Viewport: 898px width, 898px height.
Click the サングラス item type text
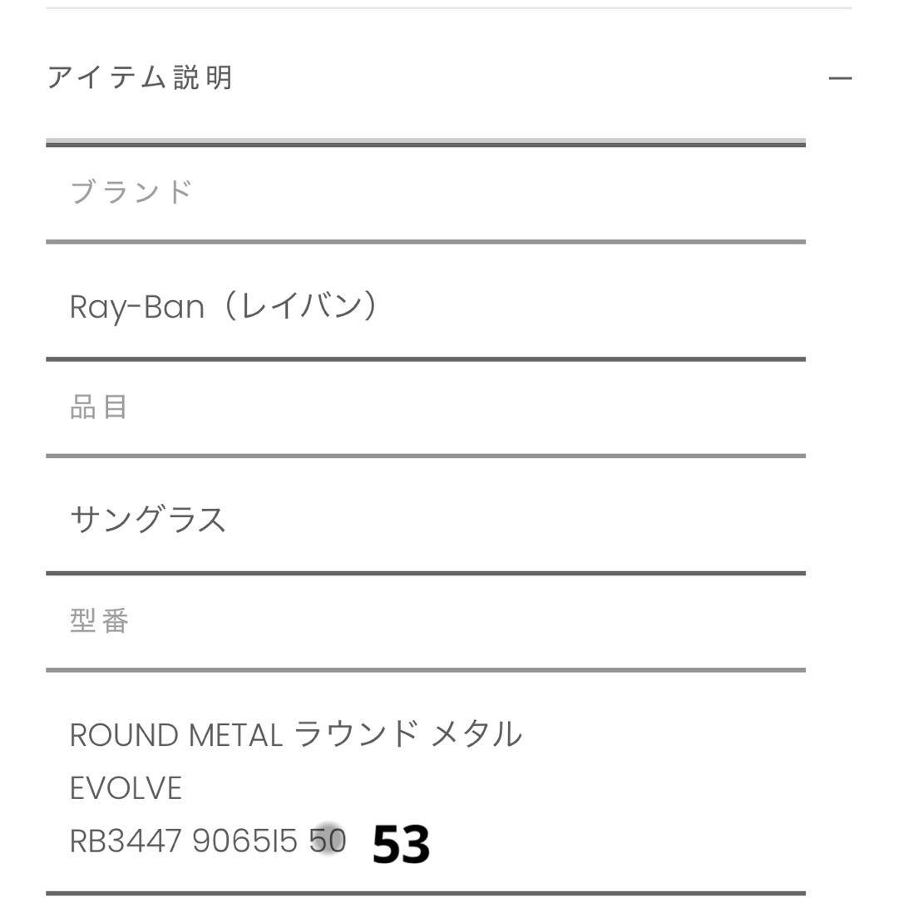point(146,517)
